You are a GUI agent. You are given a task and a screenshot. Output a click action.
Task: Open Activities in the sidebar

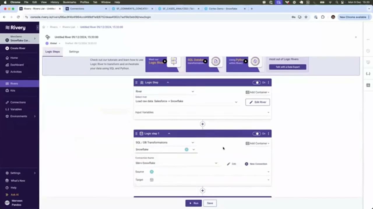tap(16, 72)
